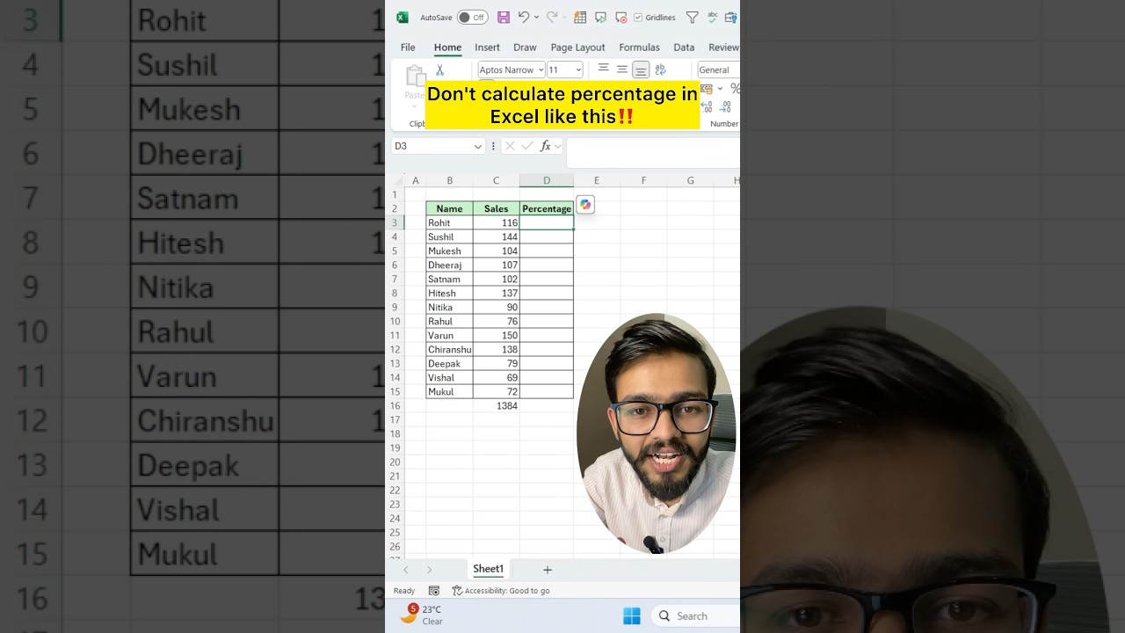Expand the formula bar options chevron
Screen dimensions: 1125x633
[558, 147]
